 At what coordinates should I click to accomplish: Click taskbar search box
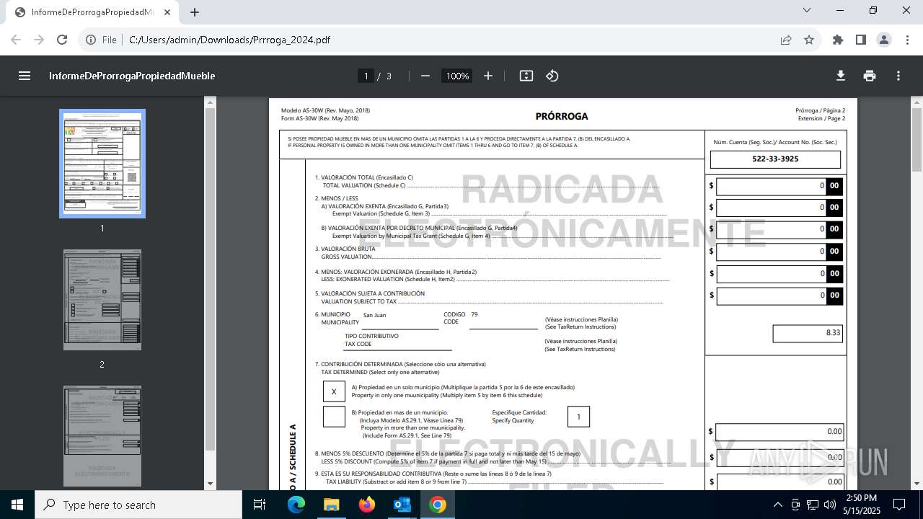coord(138,505)
